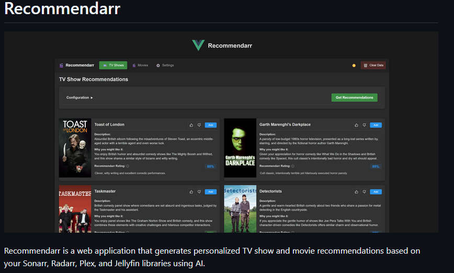Click the Garth Marenghi's Darkplace title
Viewport: 454px width, 273px height.
click(285, 125)
